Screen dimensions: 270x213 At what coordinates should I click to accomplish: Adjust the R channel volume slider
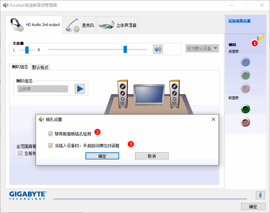coord(126,49)
